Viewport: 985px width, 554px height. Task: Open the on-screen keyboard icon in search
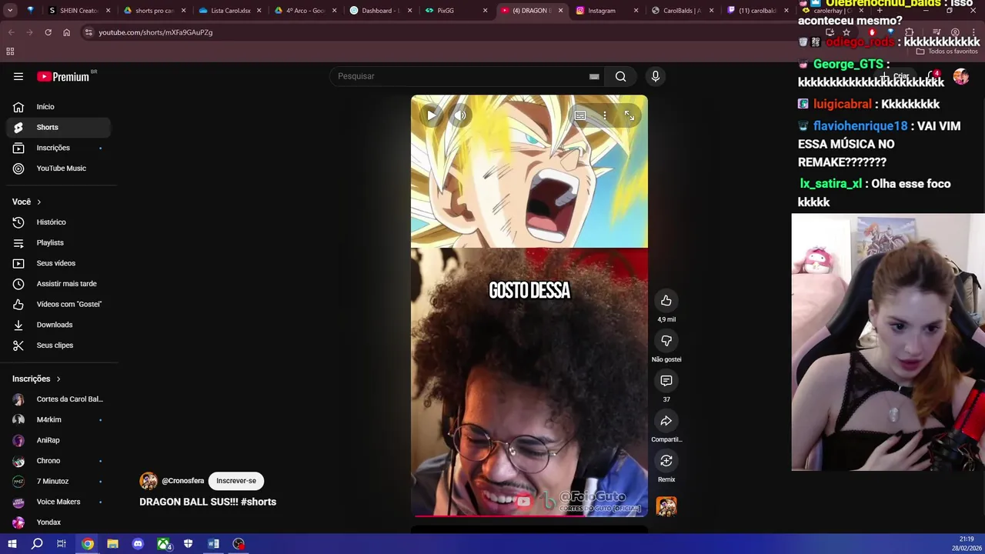point(594,76)
